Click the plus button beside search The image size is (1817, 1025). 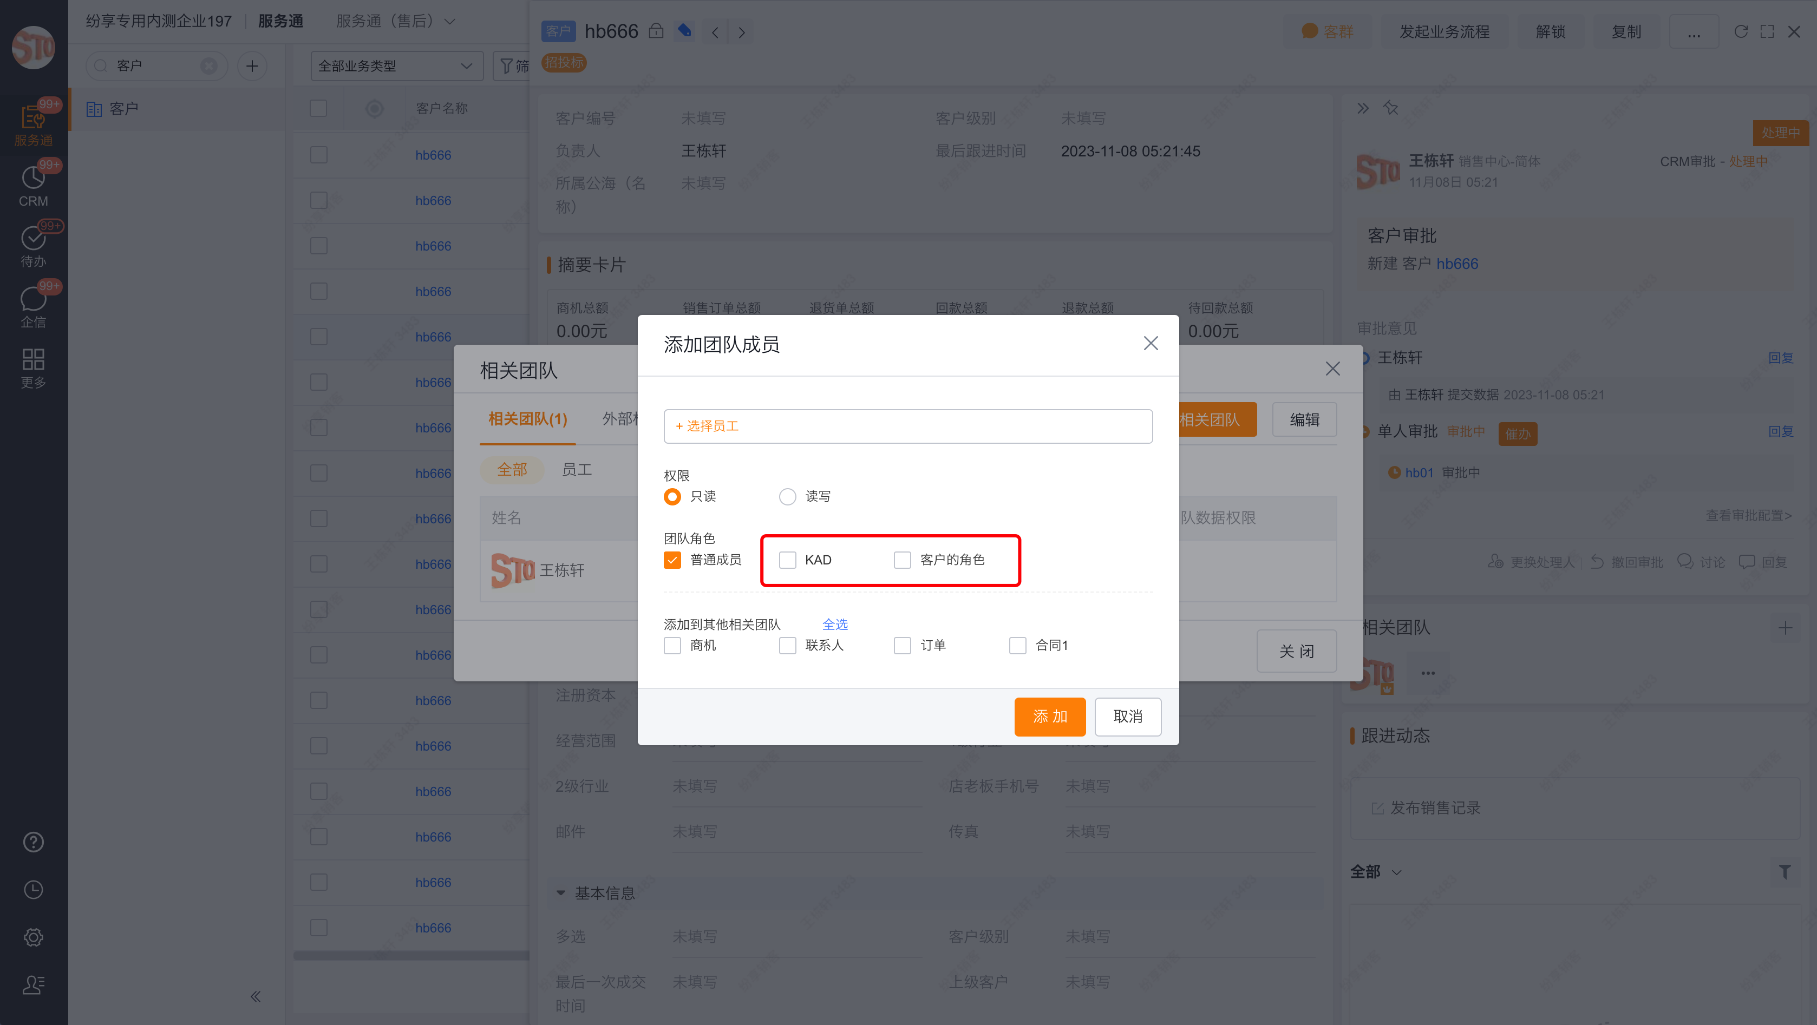(x=252, y=65)
